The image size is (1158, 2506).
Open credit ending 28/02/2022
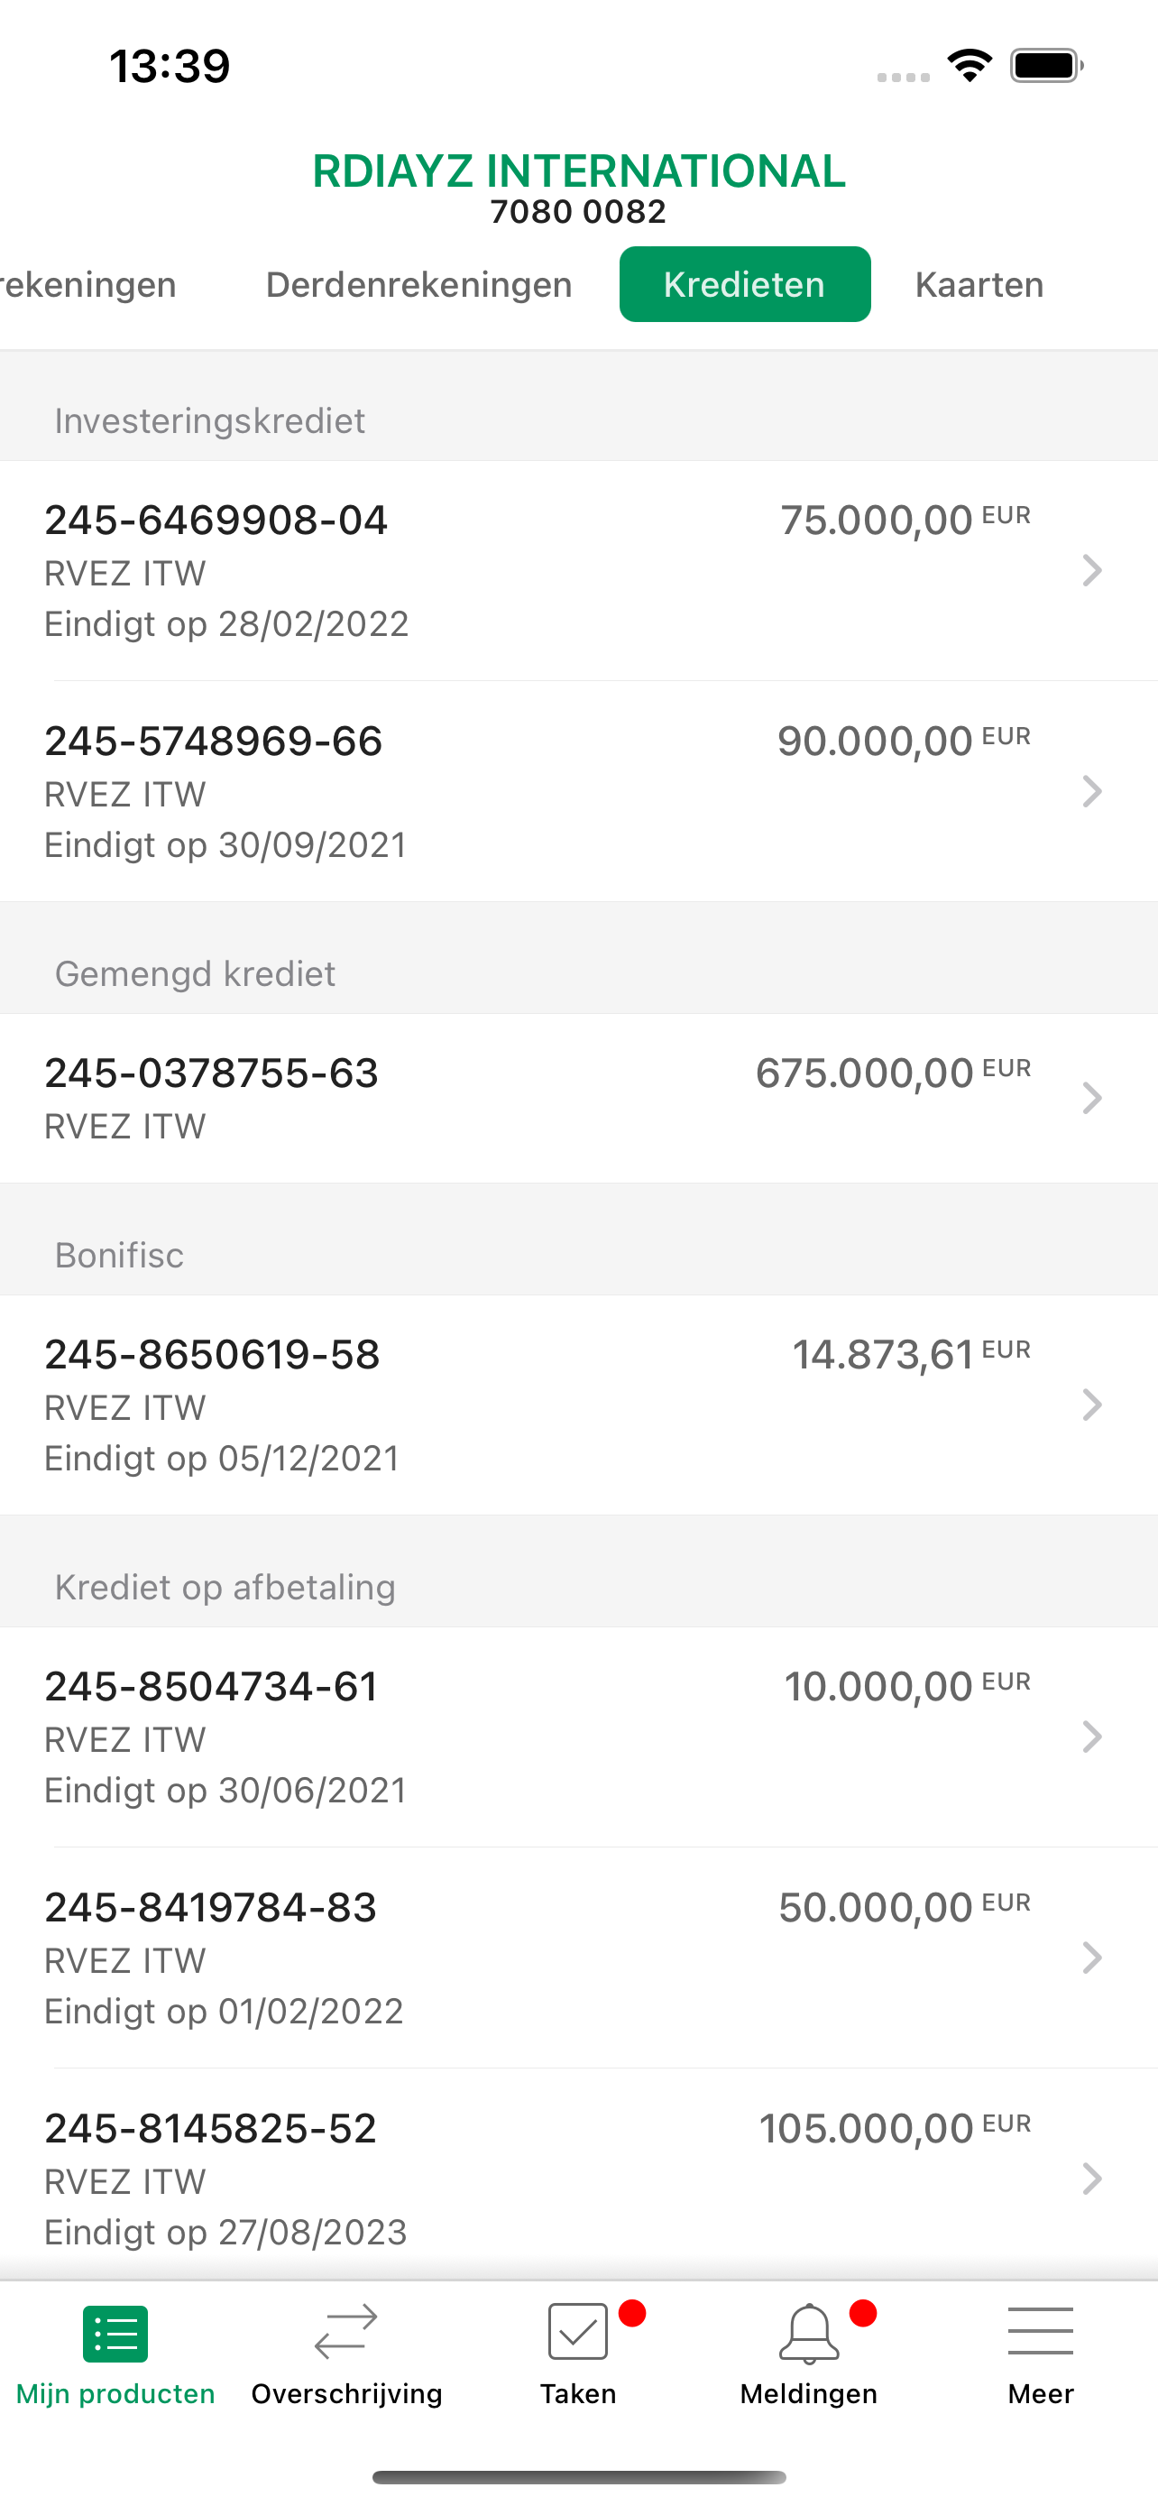(x=578, y=570)
